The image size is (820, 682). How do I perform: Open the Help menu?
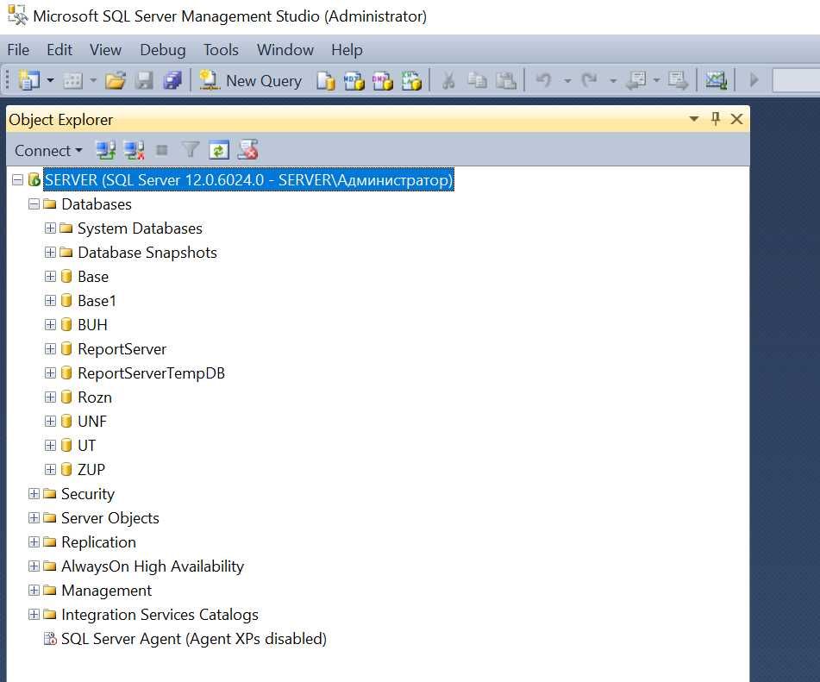pyautogui.click(x=347, y=50)
